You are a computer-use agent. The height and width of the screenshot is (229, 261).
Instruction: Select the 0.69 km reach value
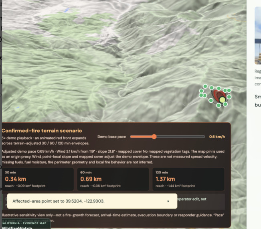click(x=91, y=179)
